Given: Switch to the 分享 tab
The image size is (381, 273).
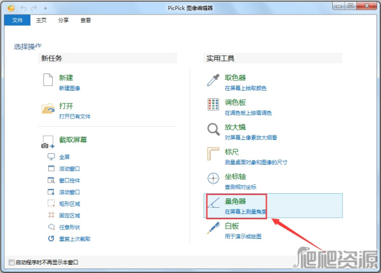Looking at the screenshot, I should [x=63, y=20].
